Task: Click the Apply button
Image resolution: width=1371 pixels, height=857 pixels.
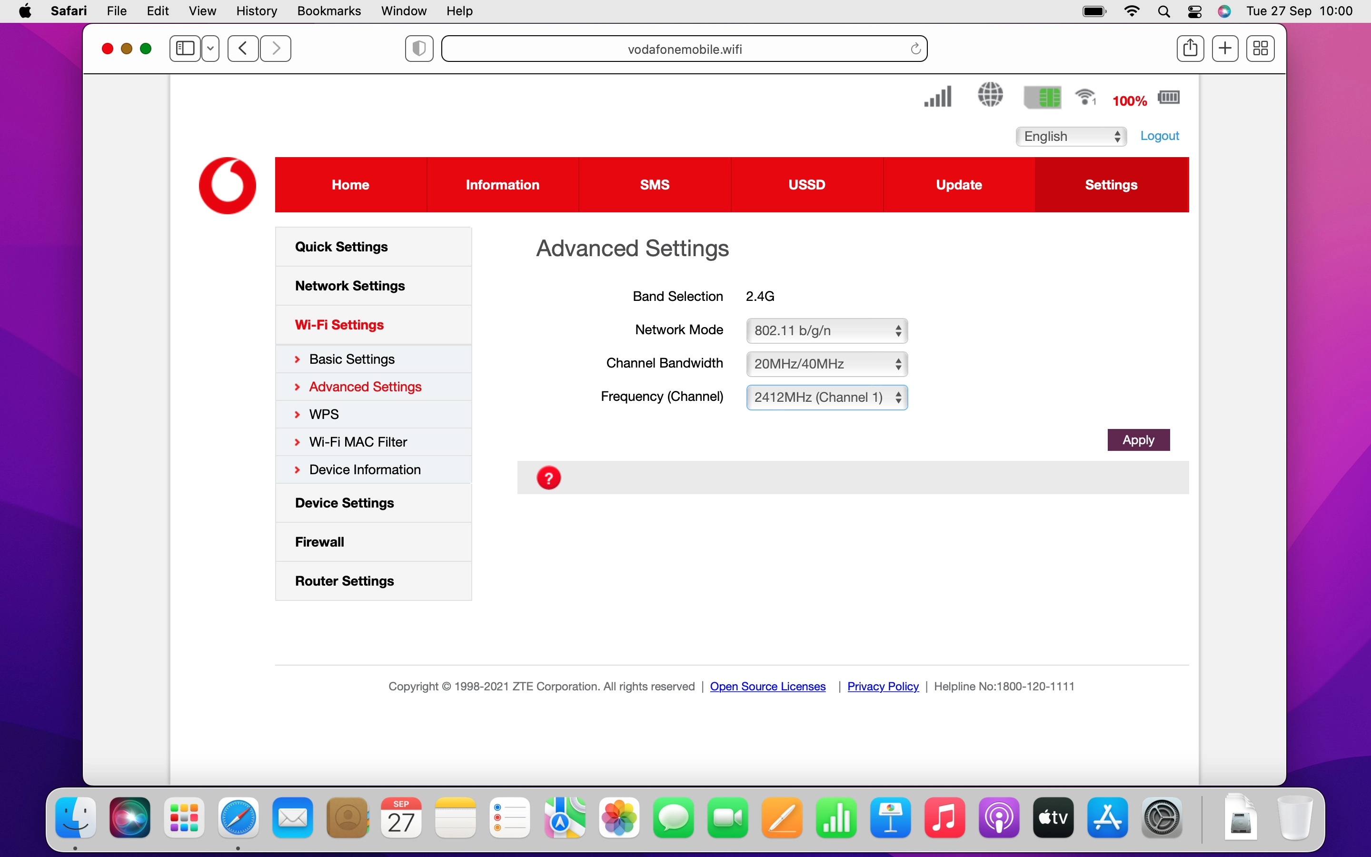Action: (x=1138, y=439)
